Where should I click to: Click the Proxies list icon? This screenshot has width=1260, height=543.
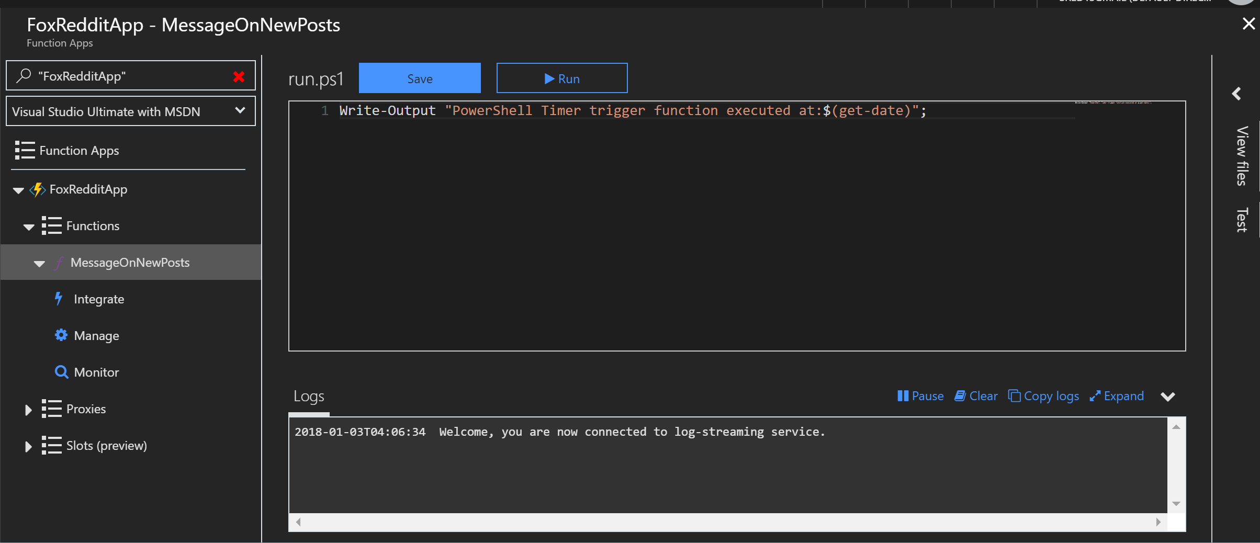coord(51,409)
